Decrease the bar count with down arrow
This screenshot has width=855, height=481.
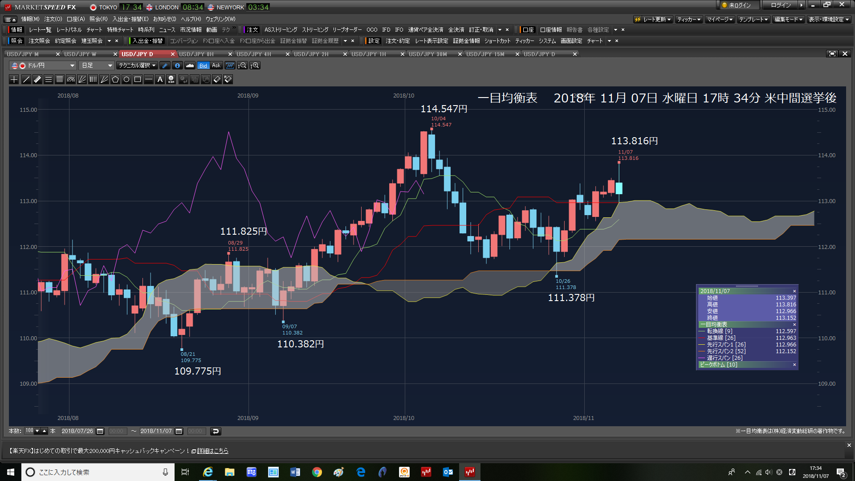[37, 431]
